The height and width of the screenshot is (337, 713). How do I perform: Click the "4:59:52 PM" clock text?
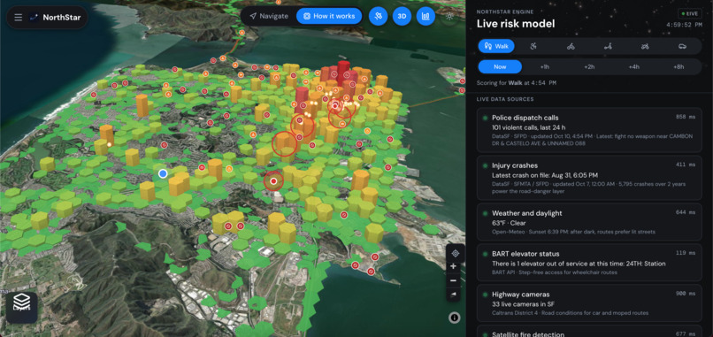[684, 25]
